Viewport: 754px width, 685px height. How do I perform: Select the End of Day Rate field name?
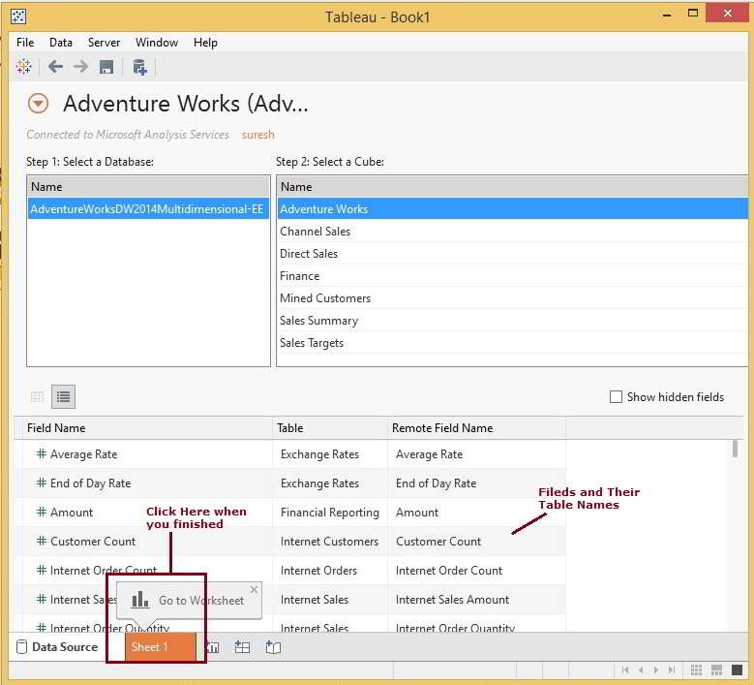[90, 483]
